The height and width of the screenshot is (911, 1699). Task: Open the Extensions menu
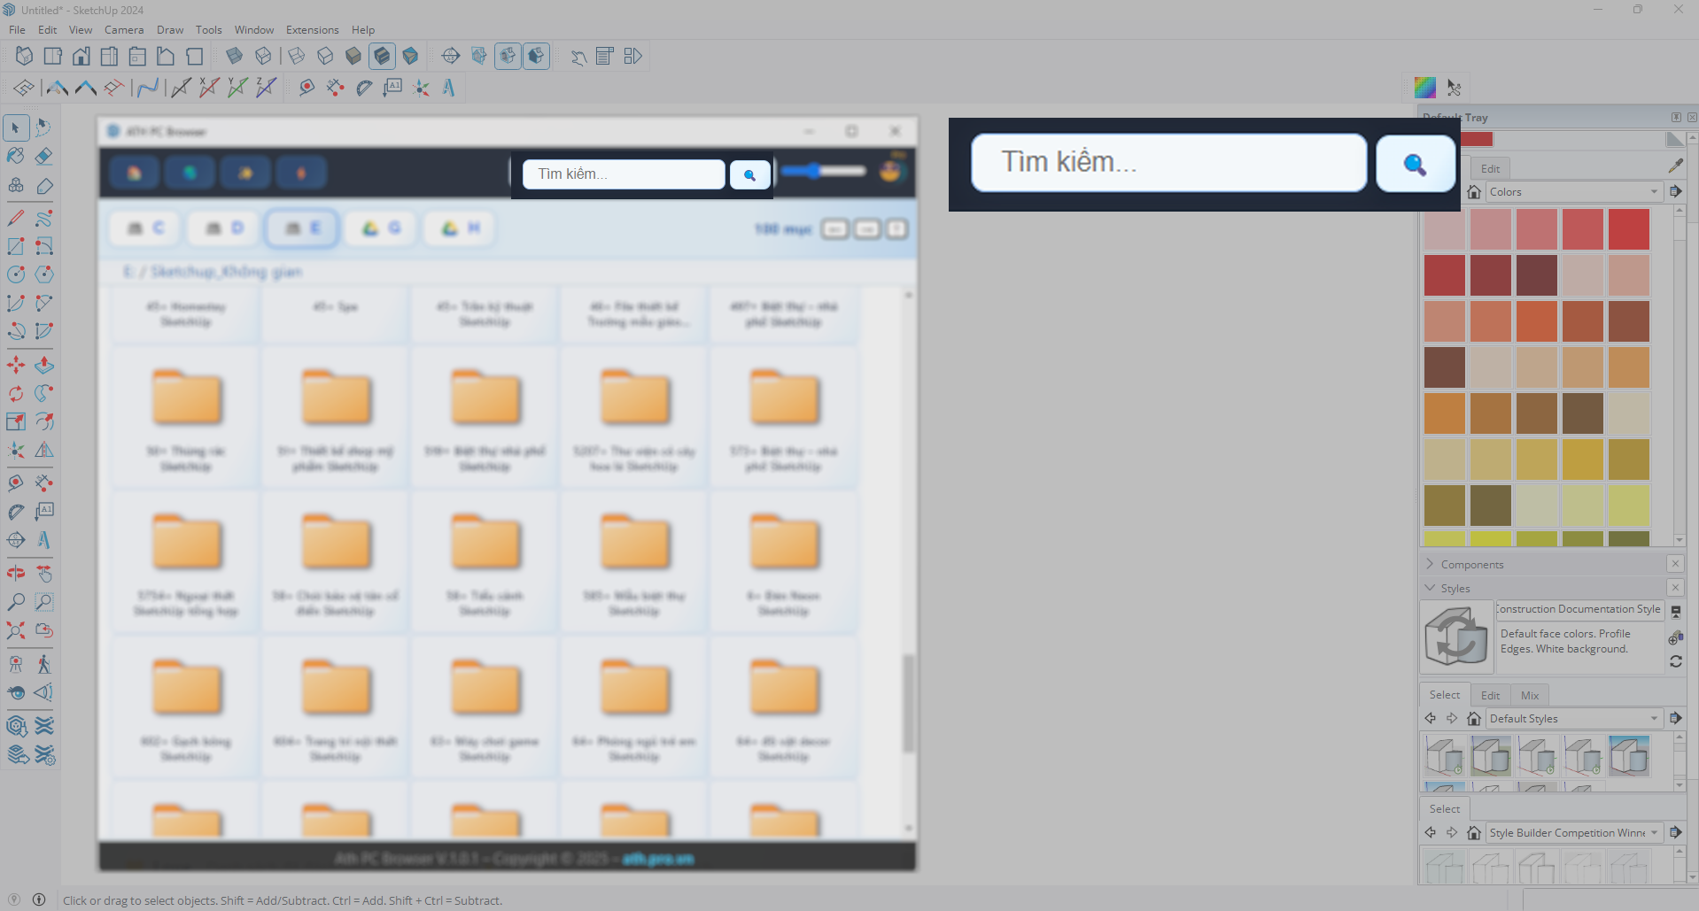tap(312, 30)
